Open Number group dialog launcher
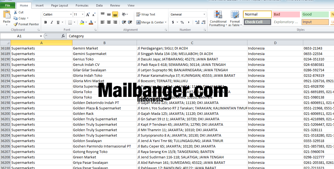This screenshot has width=334, height=169. pyautogui.click(x=205, y=30)
